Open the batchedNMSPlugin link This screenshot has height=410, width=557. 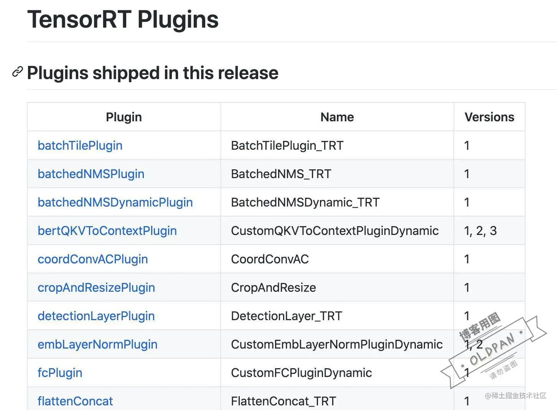91,174
